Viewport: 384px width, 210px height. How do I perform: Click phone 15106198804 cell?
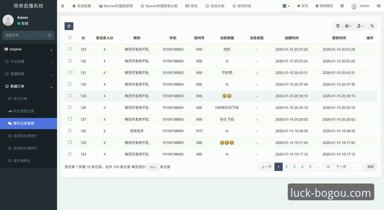coord(173,131)
